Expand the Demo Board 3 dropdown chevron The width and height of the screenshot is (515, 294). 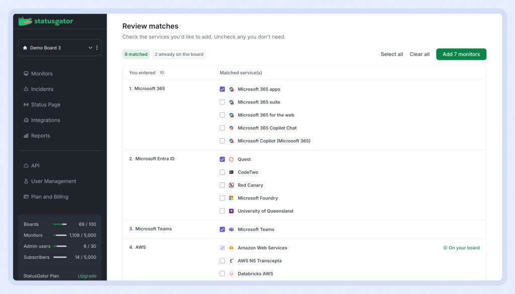[x=91, y=48]
